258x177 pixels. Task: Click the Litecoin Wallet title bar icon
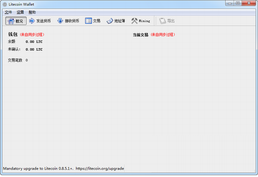pyautogui.click(x=5, y=4)
